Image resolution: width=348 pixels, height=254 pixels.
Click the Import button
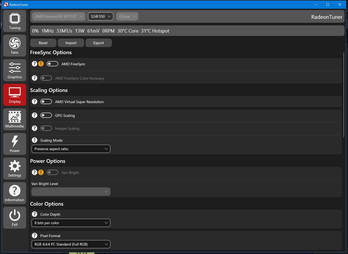click(x=71, y=43)
